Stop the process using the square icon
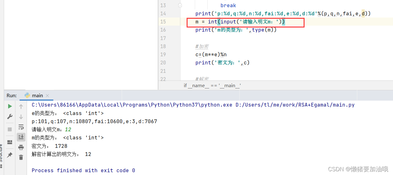 (x=10, y=129)
